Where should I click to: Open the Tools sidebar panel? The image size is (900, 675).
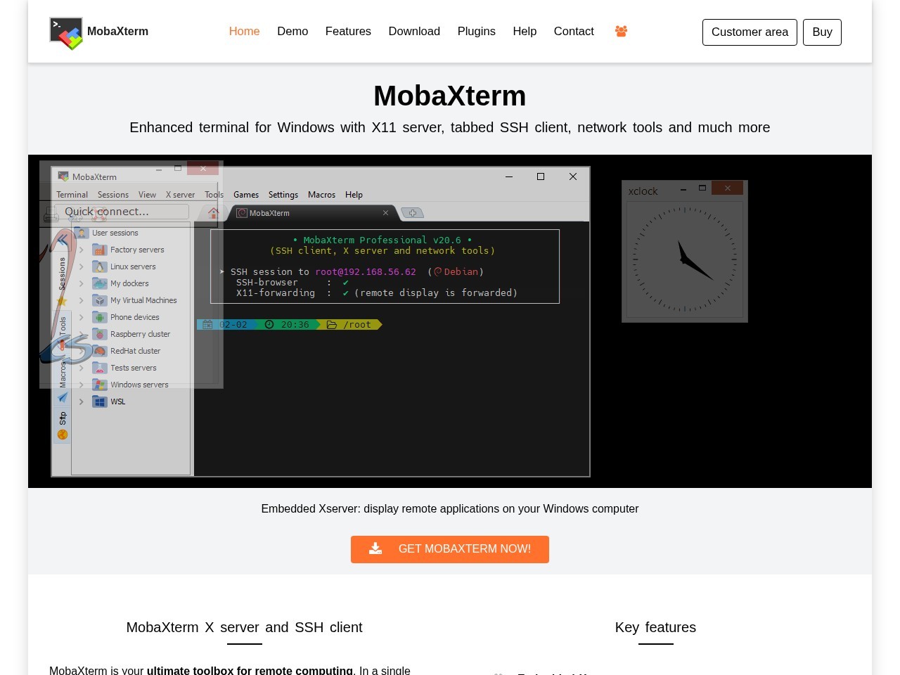(x=62, y=325)
